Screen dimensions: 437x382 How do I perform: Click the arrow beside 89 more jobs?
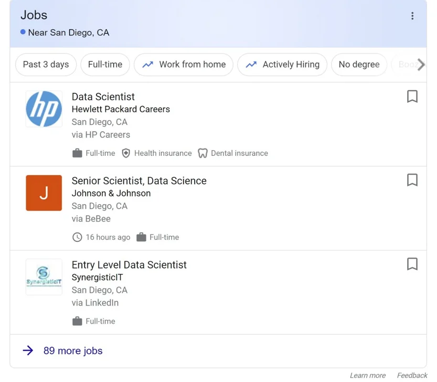[28, 351]
